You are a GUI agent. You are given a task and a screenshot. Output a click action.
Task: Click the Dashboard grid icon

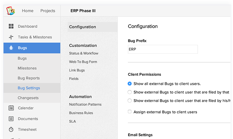coord(11,26)
